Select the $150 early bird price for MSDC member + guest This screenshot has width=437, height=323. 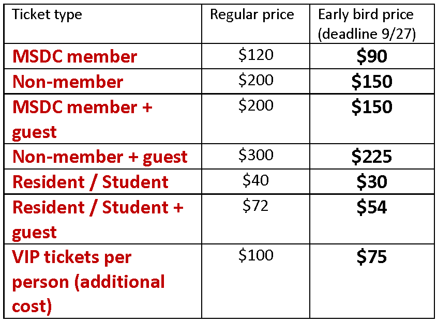[x=372, y=107]
